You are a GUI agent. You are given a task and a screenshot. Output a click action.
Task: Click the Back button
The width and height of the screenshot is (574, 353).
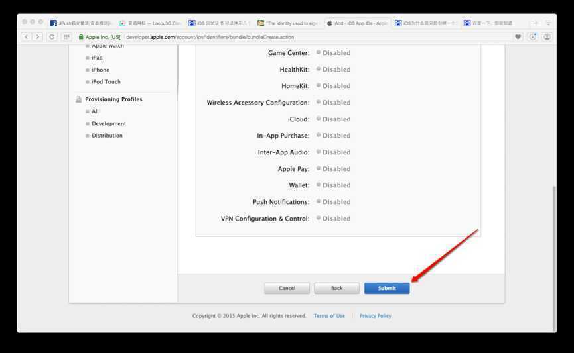point(337,288)
